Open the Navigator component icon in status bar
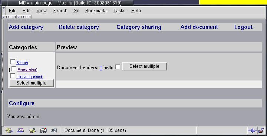 (9, 130)
